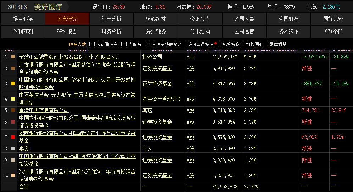Open the 操盘必读 tab
The image size is (353, 192).
click(x=23, y=19)
